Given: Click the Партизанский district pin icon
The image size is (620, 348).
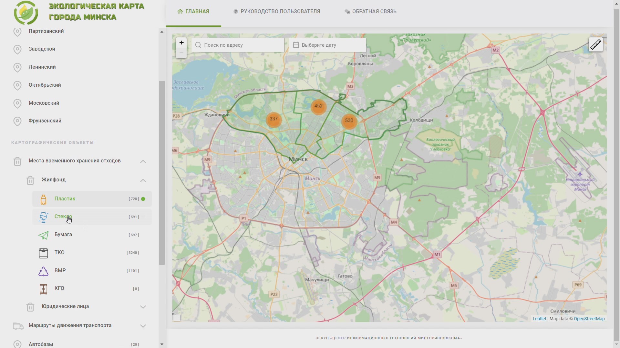Looking at the screenshot, I should pos(17,32).
